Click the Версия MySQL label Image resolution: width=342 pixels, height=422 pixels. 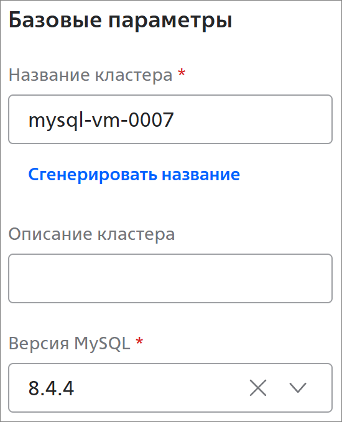pos(70,344)
